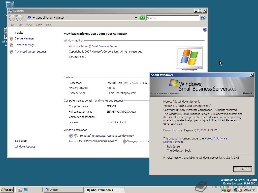Refresh the System window
The height and width of the screenshot is (193, 258).
pos(142,18)
